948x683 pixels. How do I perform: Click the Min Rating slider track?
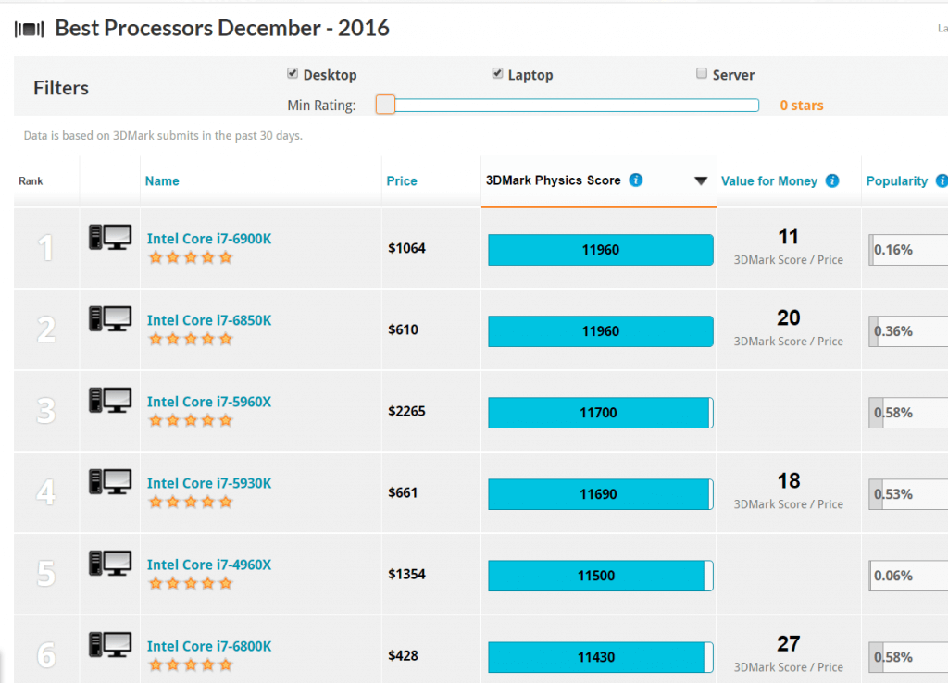point(568,106)
